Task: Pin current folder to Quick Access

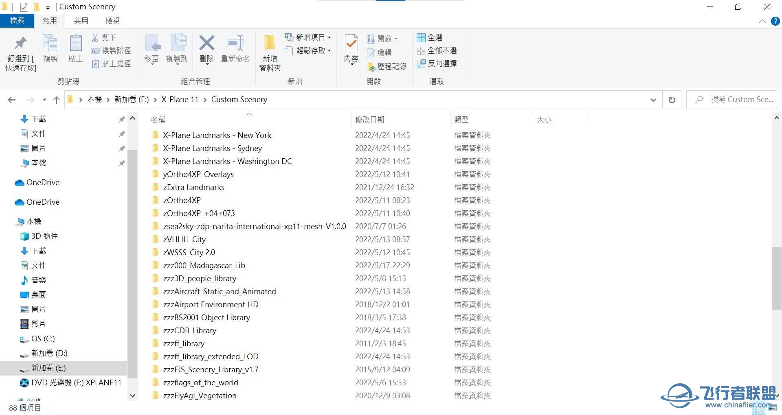Action: coord(20,51)
